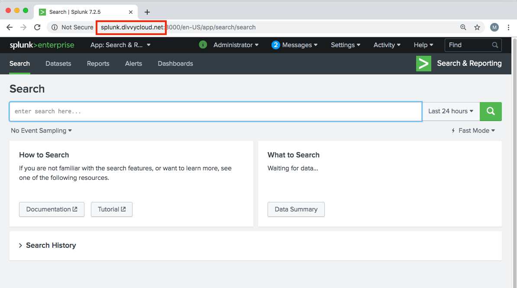Switch search mode via Fast Mode dropdown

[x=473, y=131]
